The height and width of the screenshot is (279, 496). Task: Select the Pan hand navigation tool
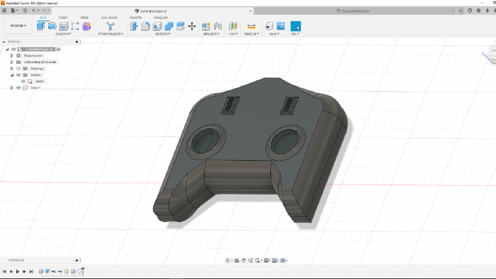pos(243,261)
